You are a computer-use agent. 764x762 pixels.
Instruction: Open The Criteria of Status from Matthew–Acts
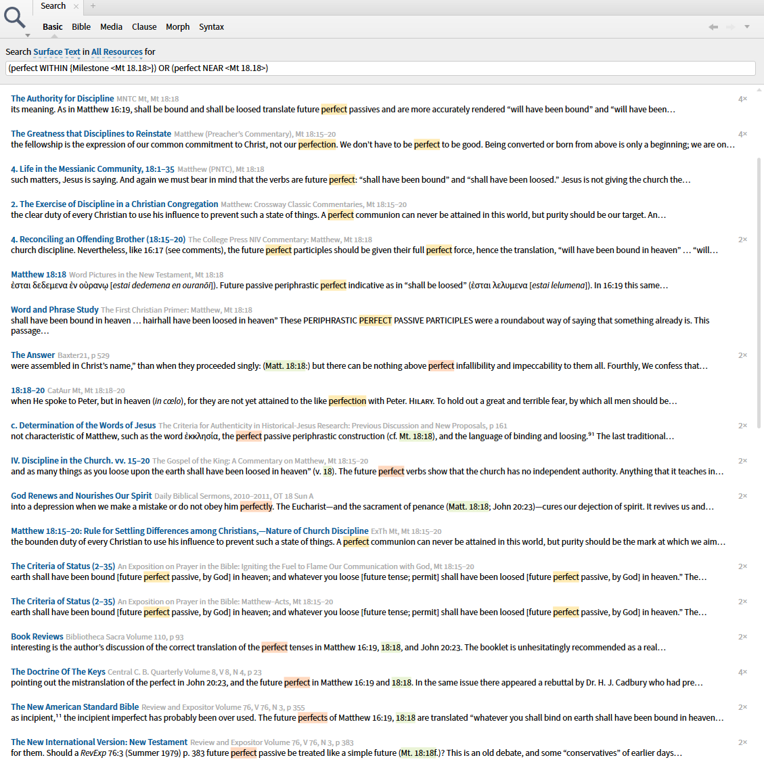[x=63, y=601]
